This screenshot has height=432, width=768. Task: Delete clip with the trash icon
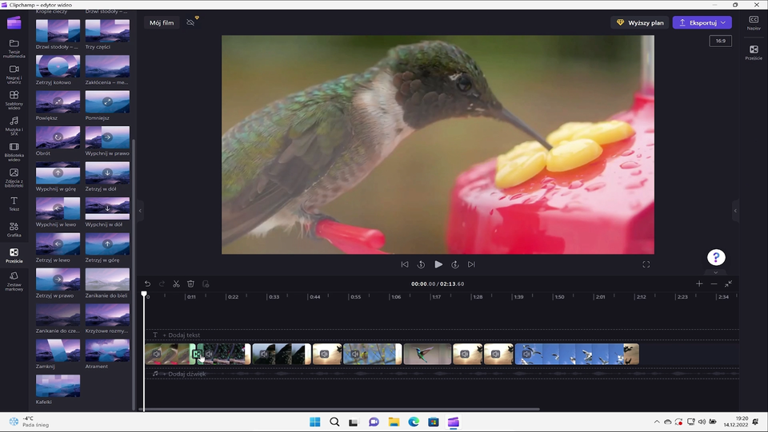pos(190,283)
